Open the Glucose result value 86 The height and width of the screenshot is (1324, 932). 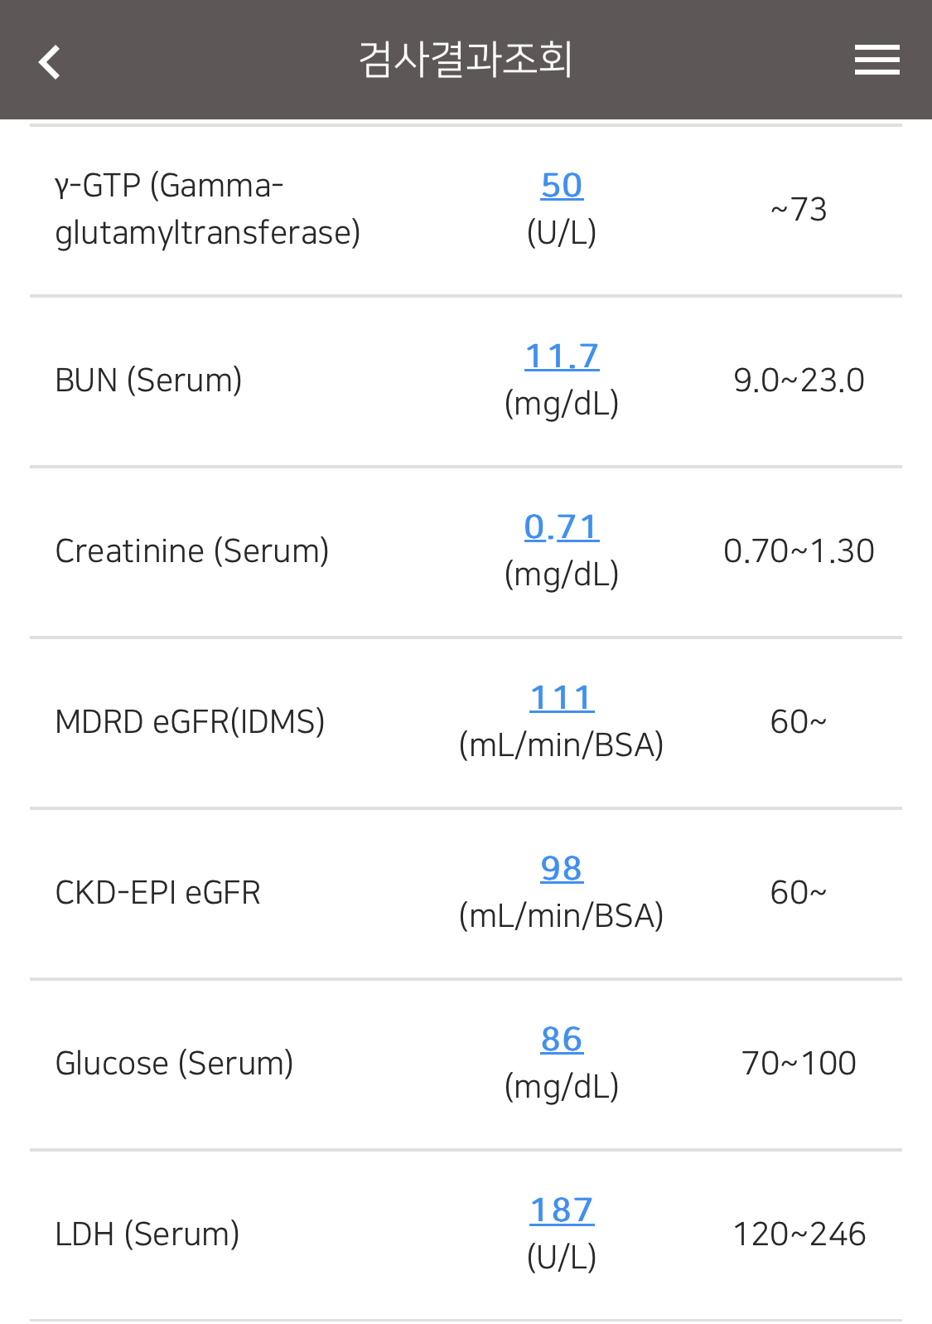coord(562,1039)
